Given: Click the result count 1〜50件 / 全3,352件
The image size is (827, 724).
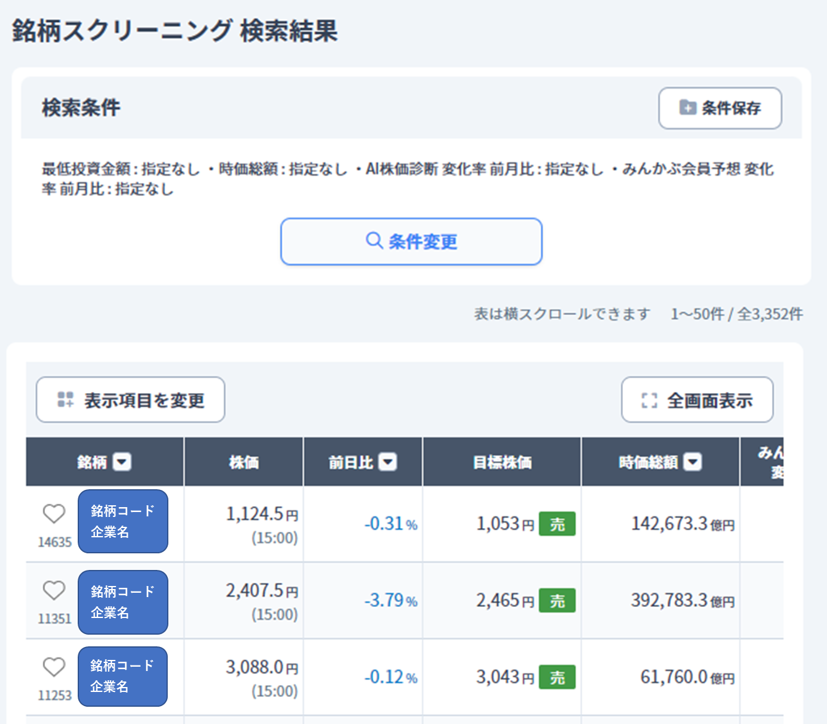Looking at the screenshot, I should tap(737, 314).
